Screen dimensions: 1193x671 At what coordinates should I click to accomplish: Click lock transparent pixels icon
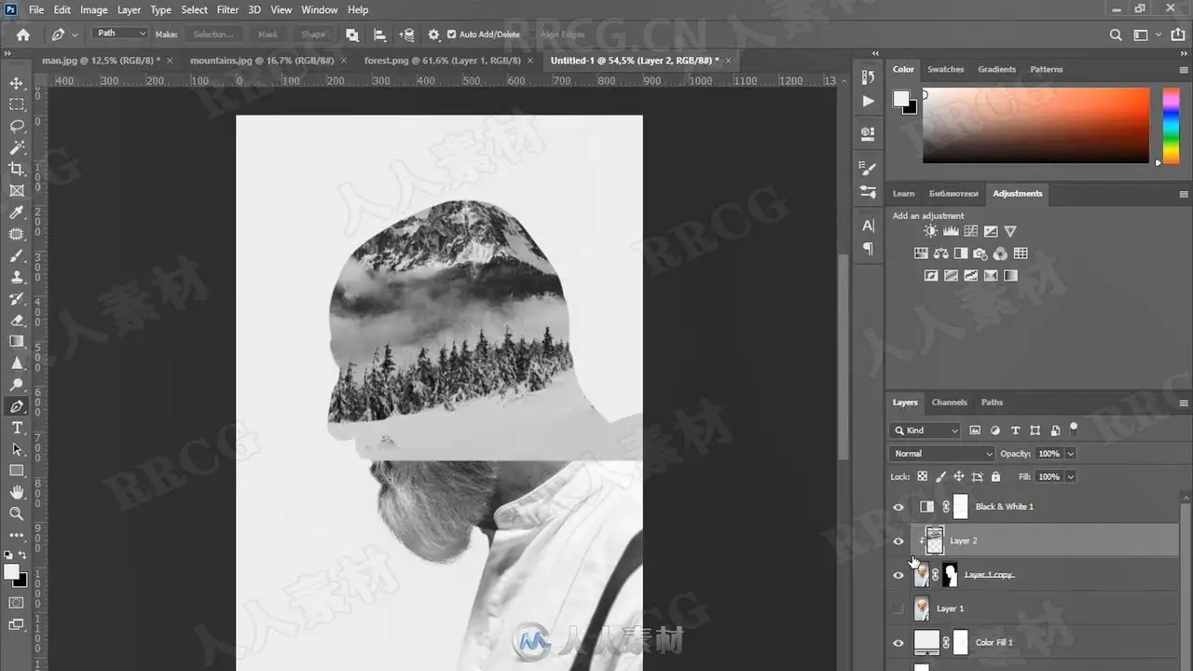click(x=922, y=476)
